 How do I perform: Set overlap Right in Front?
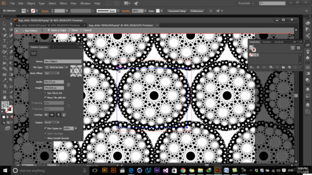[x=52, y=115]
